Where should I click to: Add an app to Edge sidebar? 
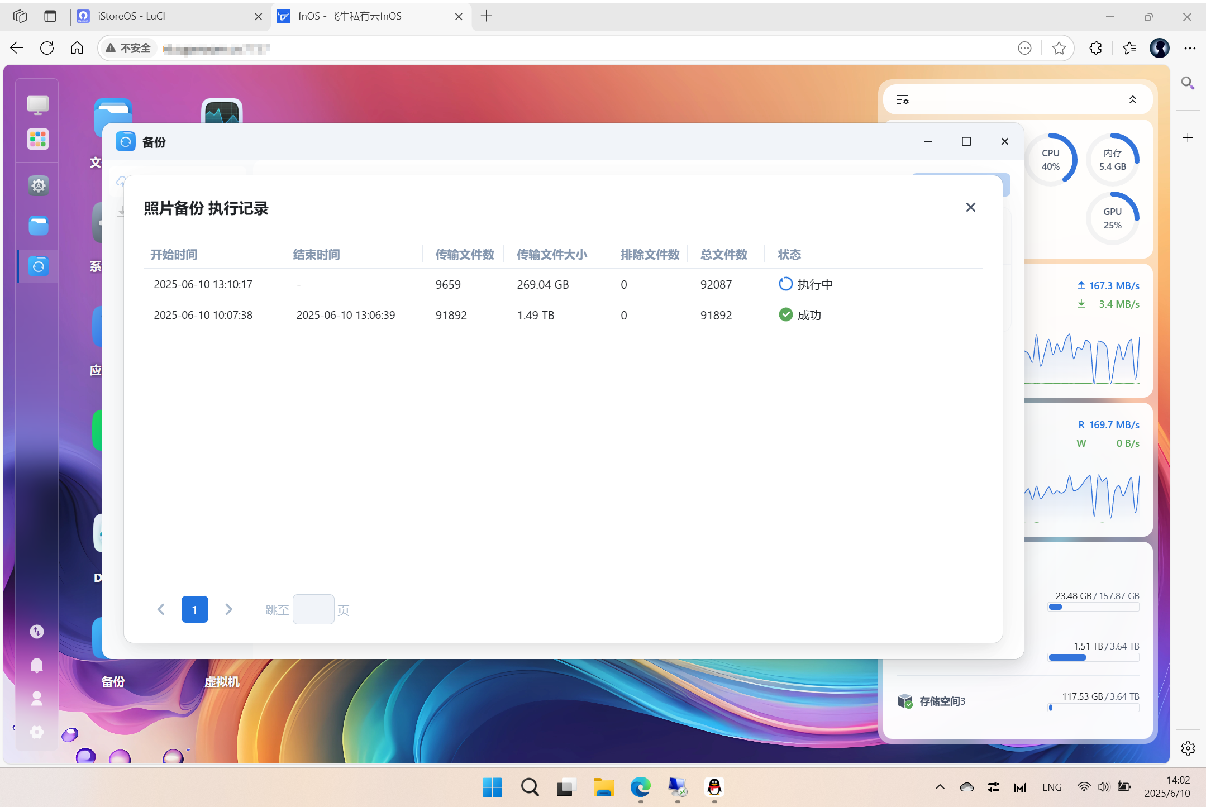point(1188,137)
